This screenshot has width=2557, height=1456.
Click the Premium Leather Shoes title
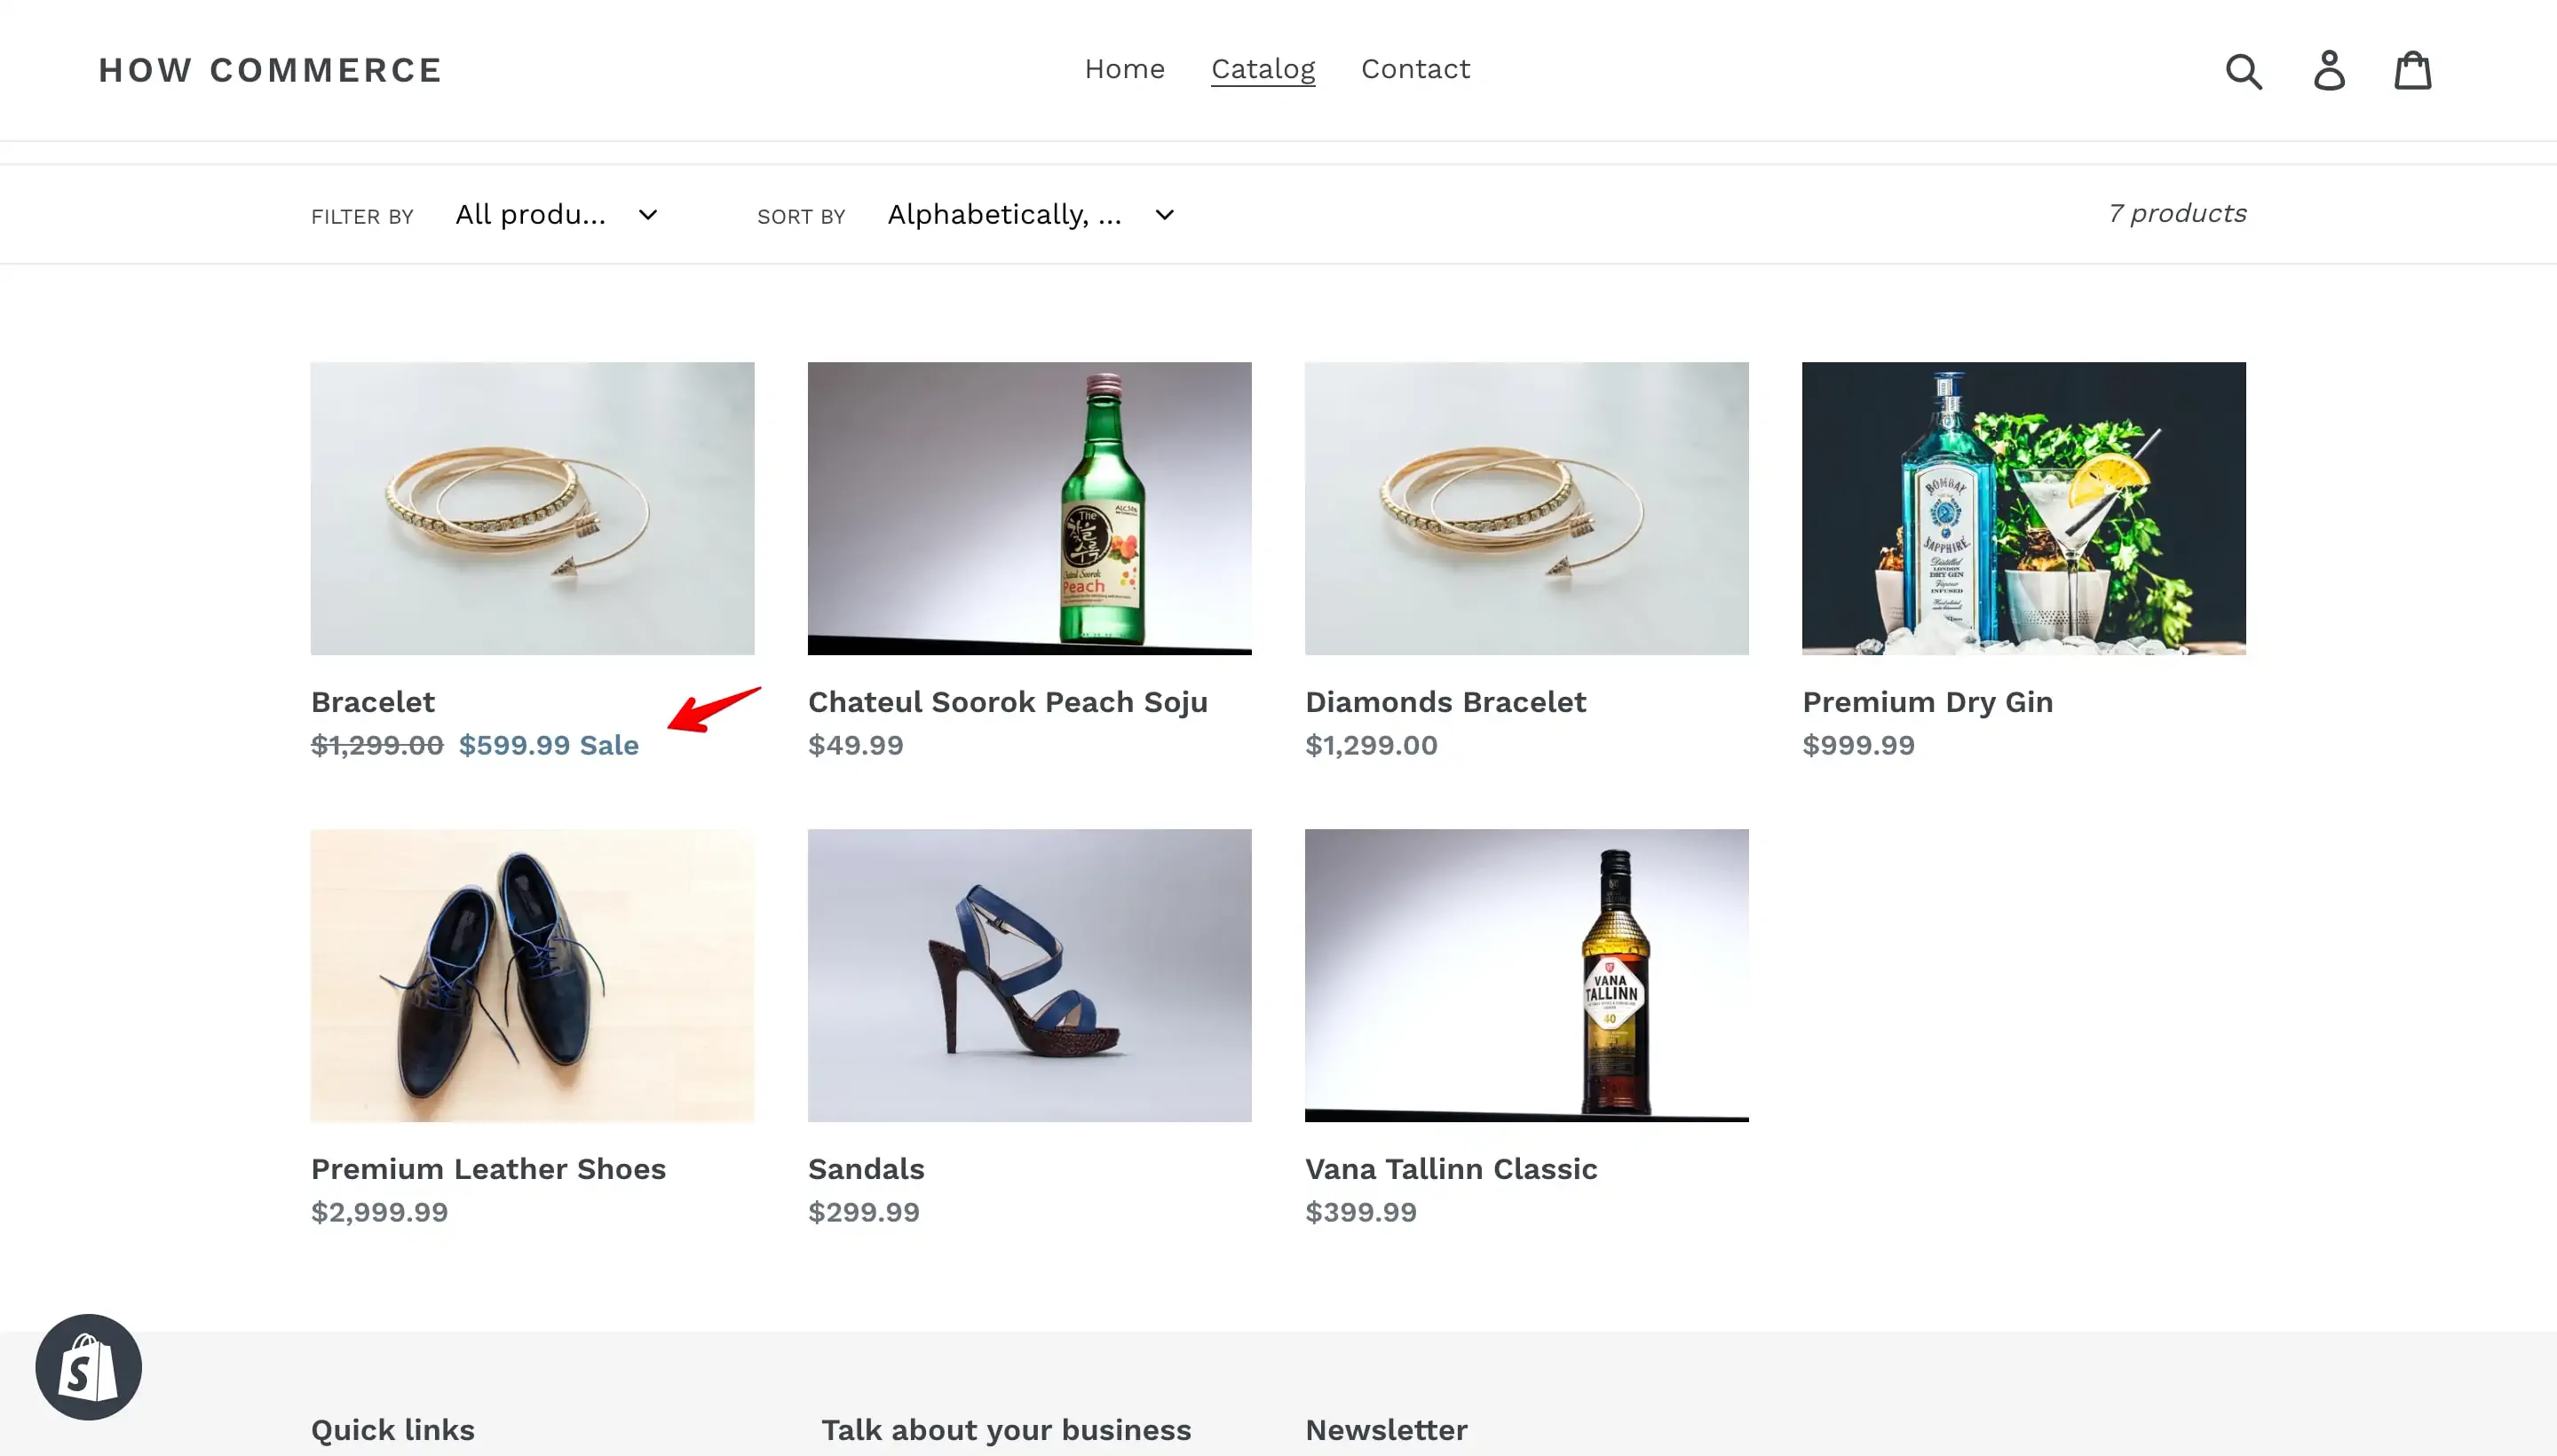click(488, 1169)
